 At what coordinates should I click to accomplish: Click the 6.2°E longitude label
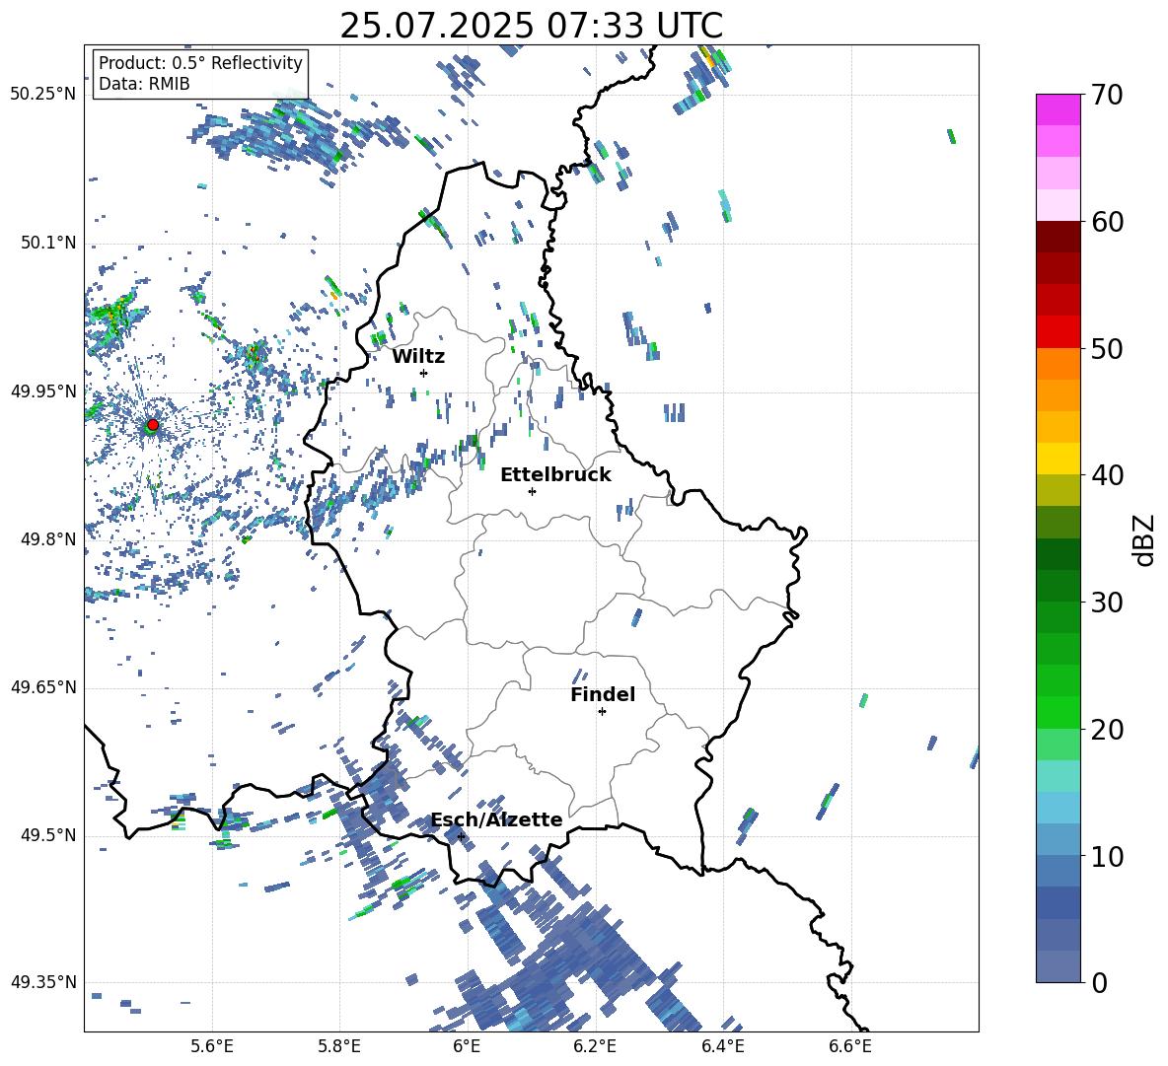595,1046
